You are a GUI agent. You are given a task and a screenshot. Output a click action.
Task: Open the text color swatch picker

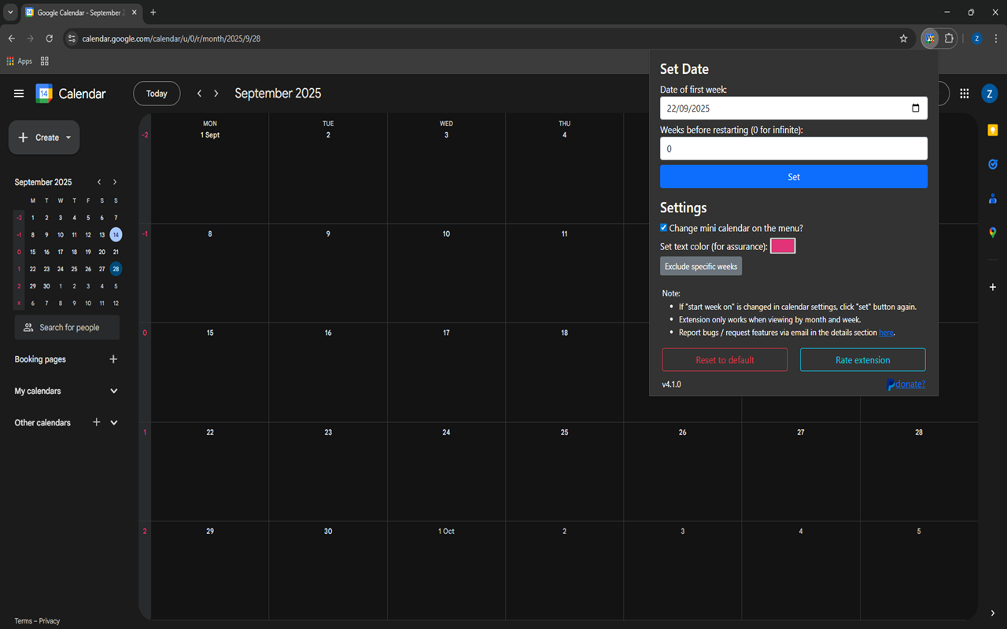(783, 246)
